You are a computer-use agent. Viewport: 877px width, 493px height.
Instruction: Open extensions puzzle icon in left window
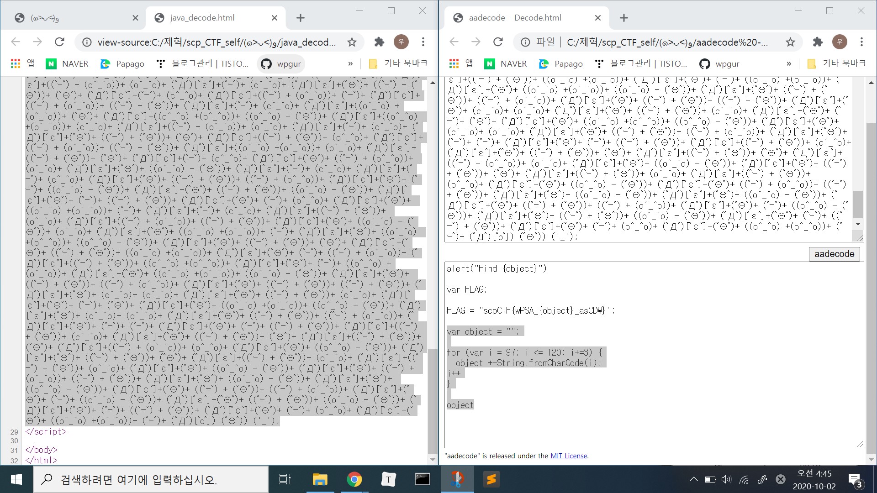(x=379, y=42)
